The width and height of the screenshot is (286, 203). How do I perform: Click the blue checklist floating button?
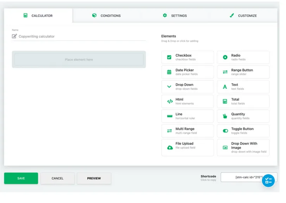(268, 181)
